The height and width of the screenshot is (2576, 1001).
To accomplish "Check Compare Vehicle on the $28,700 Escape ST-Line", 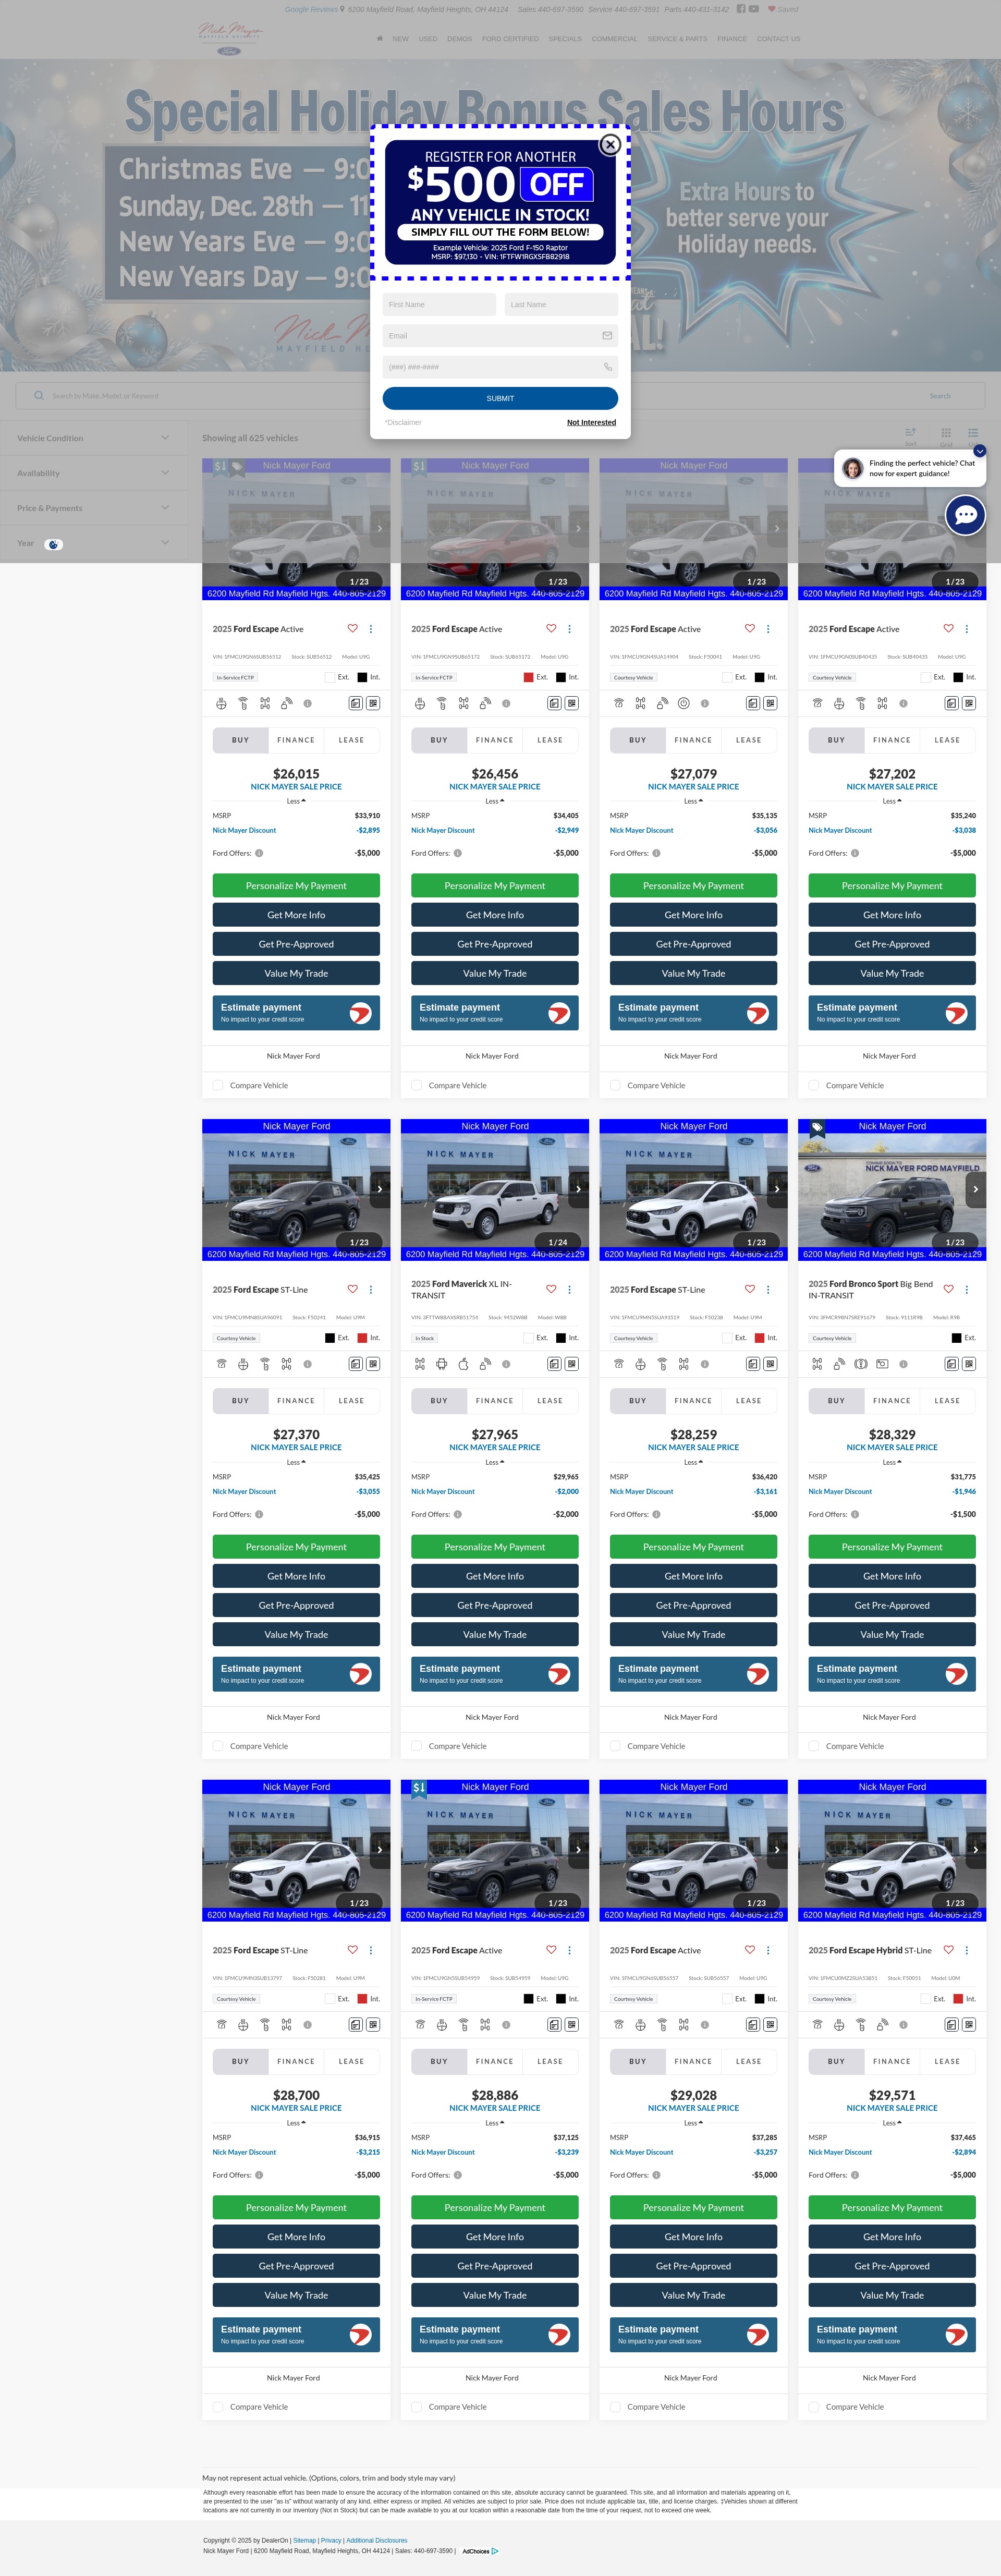I will tap(218, 2407).
